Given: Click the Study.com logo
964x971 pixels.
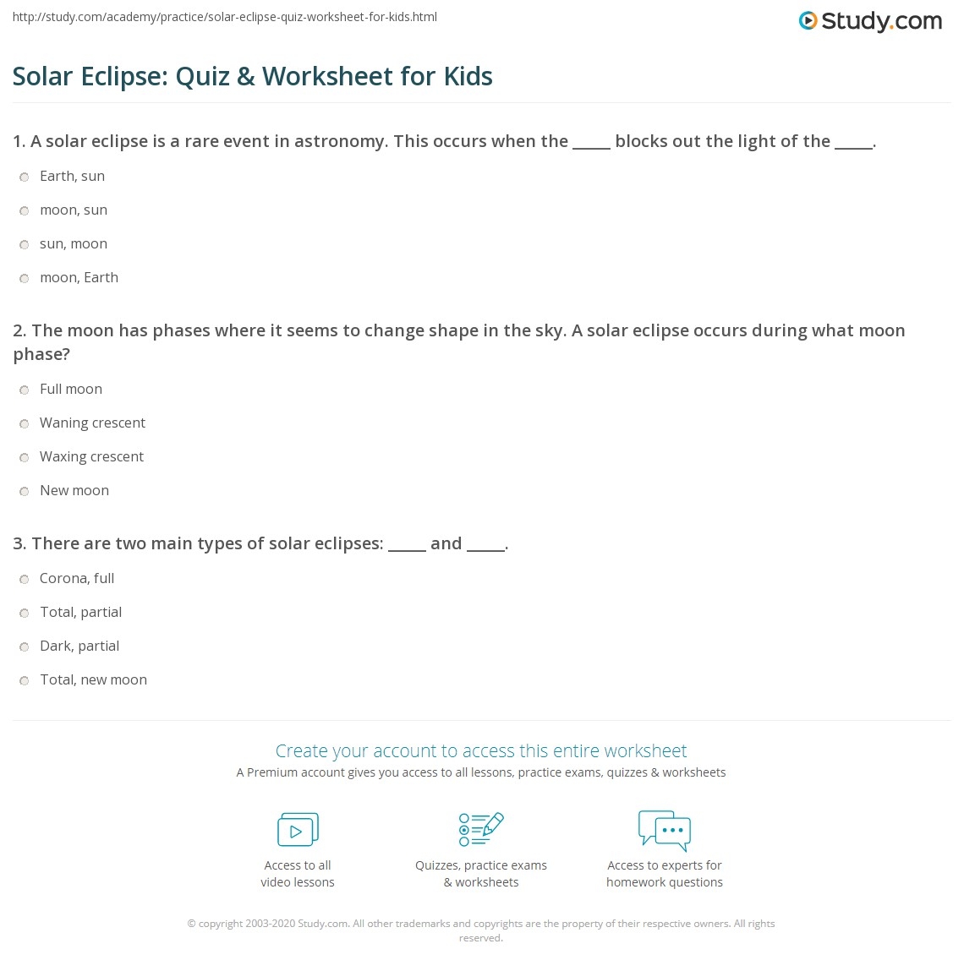Looking at the screenshot, I should click(870, 21).
